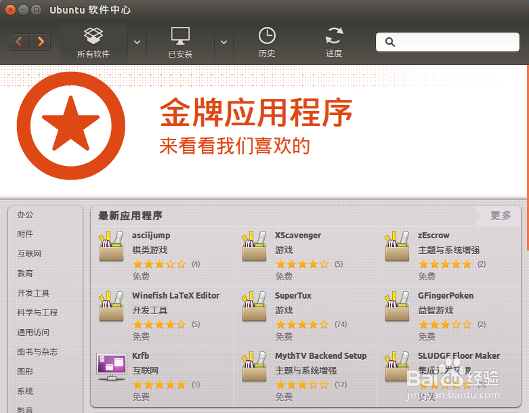The image size is (529, 413).
Task: Select the 办公 category
Action: tap(25, 215)
